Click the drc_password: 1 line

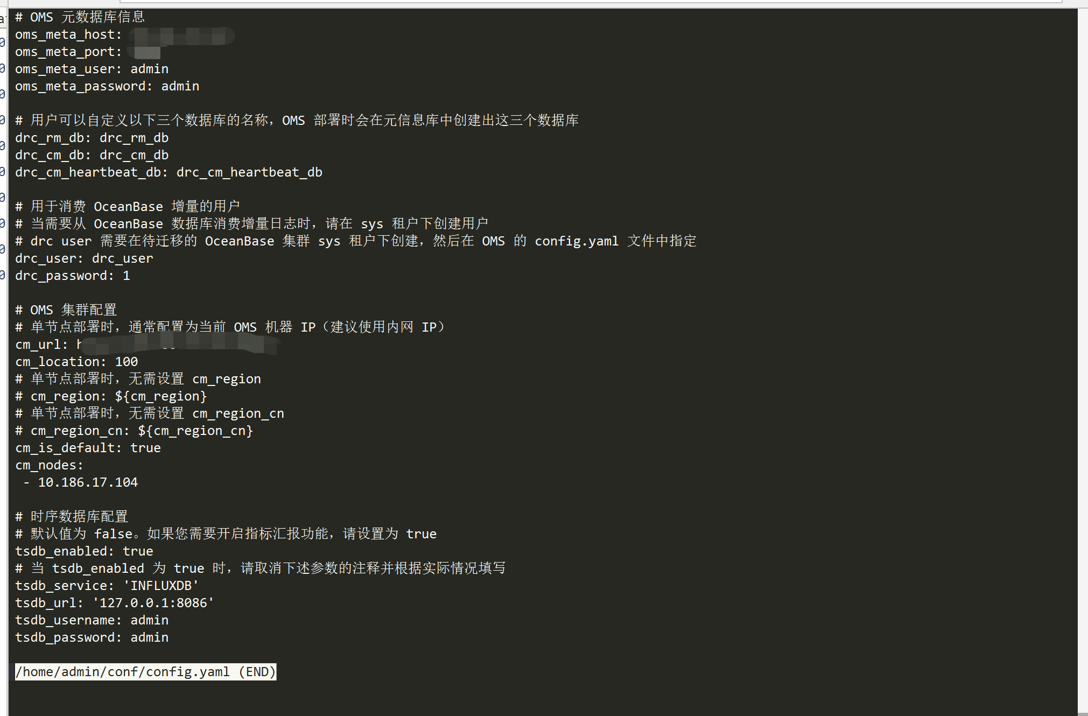coord(73,276)
